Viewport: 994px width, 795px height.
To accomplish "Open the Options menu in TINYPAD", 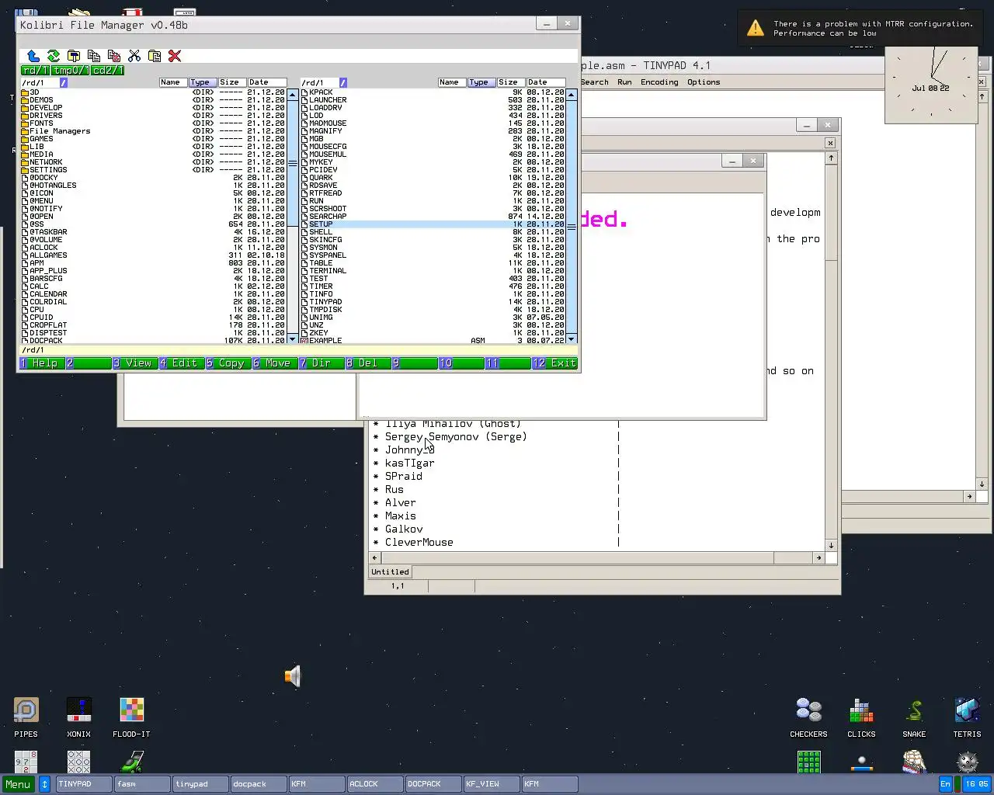I will pyautogui.click(x=704, y=82).
